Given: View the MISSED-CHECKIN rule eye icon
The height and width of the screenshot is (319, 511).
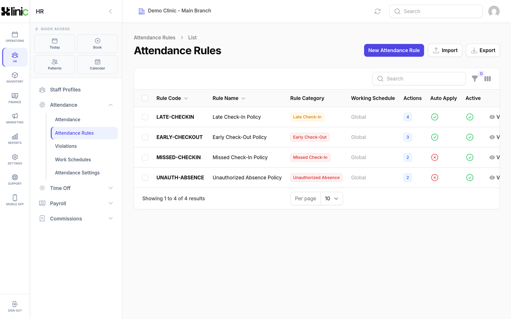Looking at the screenshot, I should point(492,157).
